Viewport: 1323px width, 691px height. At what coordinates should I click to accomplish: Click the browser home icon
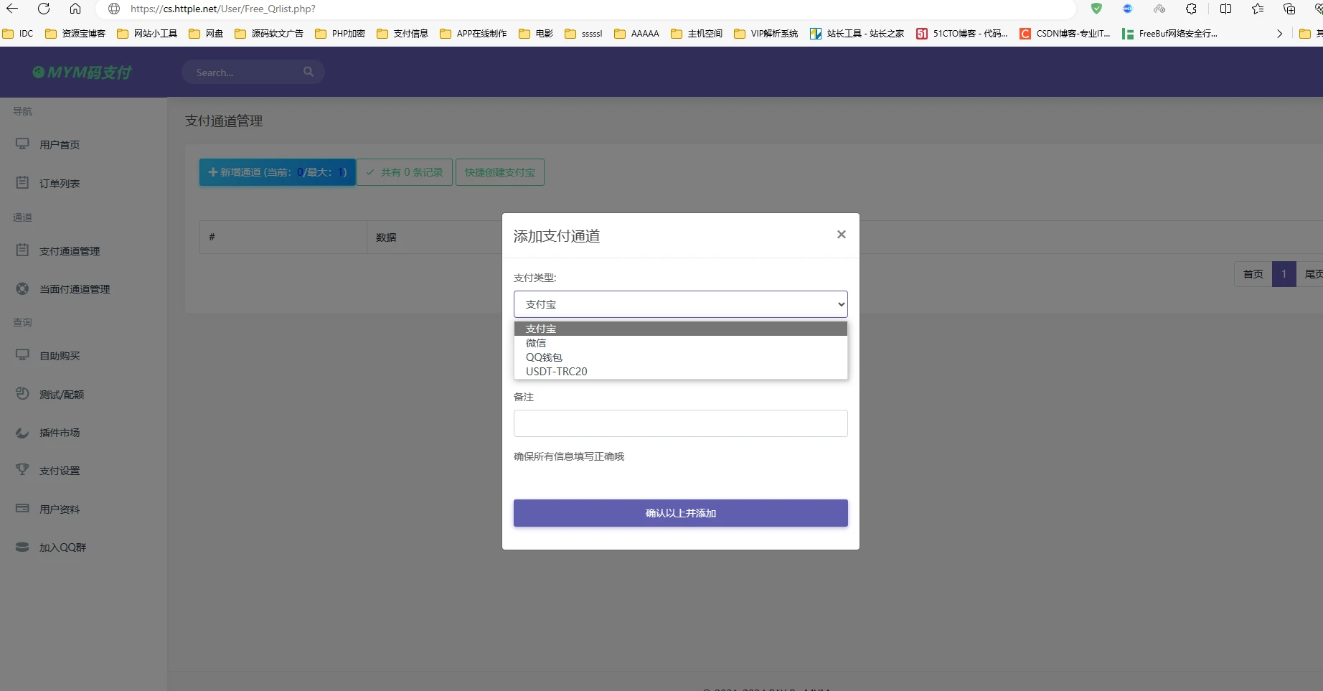click(x=75, y=9)
